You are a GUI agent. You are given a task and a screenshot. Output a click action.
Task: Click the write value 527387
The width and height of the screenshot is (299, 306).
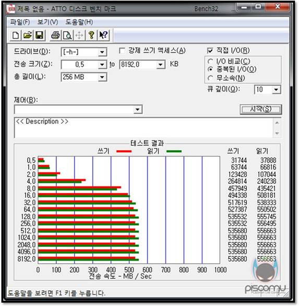click(237, 209)
